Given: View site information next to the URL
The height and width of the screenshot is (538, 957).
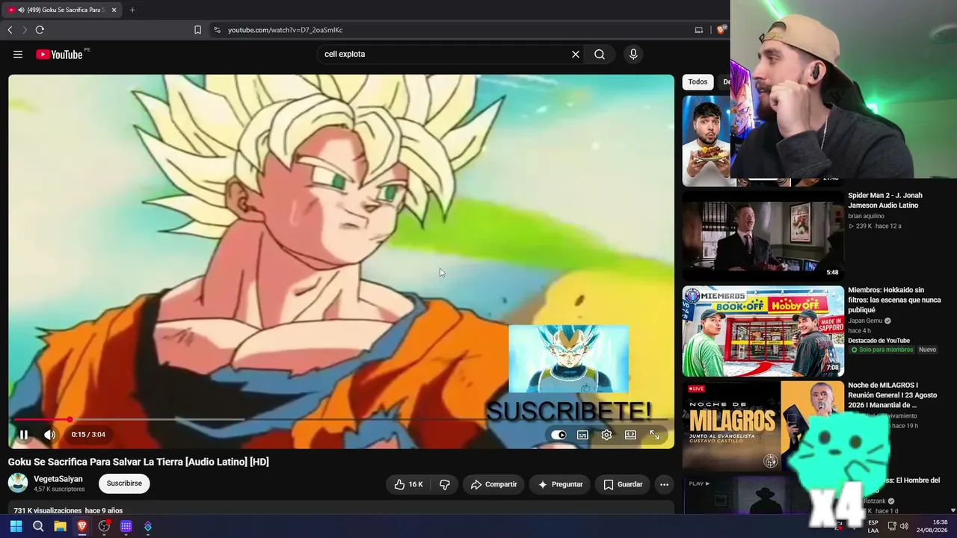Looking at the screenshot, I should click(217, 30).
